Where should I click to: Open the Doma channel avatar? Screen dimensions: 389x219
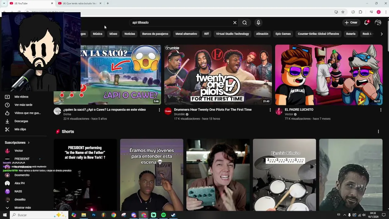[x=57, y=111]
